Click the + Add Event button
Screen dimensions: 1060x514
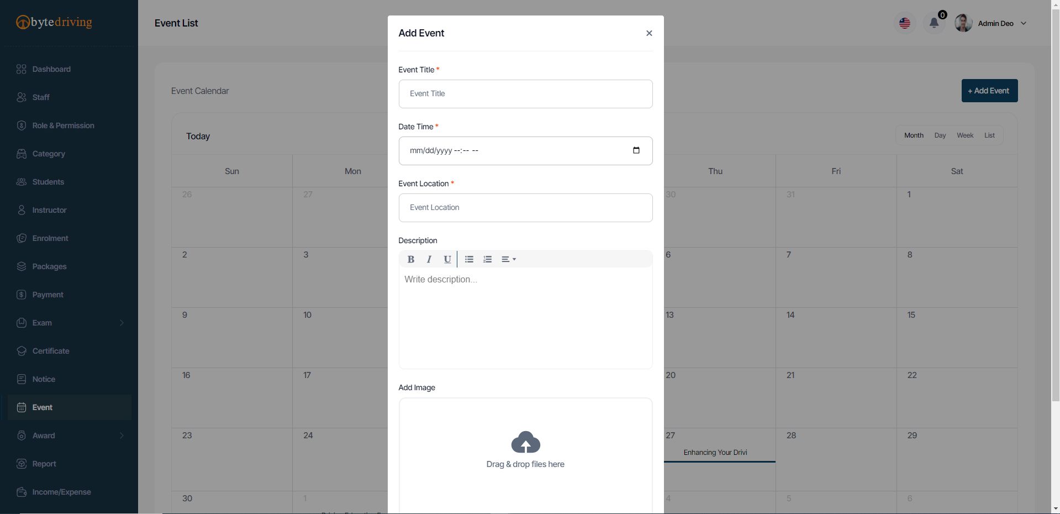pyautogui.click(x=989, y=91)
